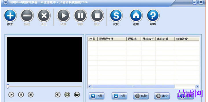Click the 目标格式 column header
Image resolution: width=208 pixels, height=102 pixels.
[148, 39]
